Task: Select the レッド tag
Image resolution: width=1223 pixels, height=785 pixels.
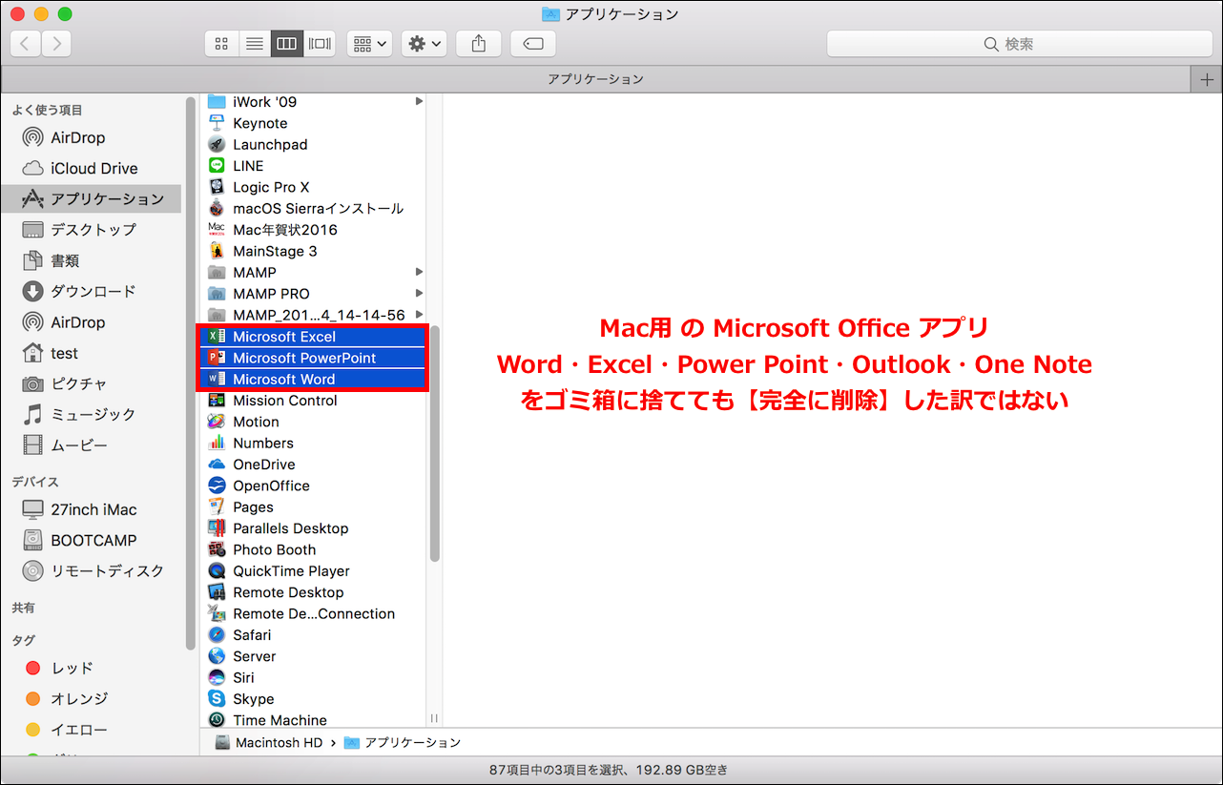Action: point(72,668)
